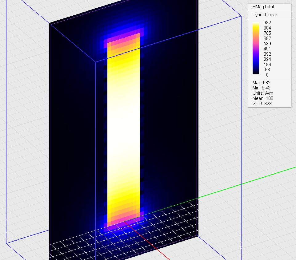
Task: Click the 'Max: 982' statistic line
Action: coord(262,83)
